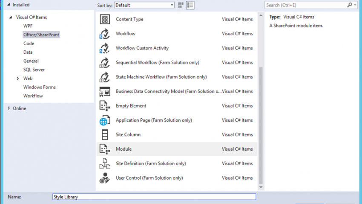Click Business Data Connectivity Model text

coord(169,91)
